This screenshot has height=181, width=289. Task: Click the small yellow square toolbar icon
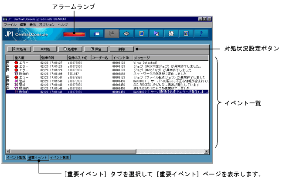186,33
